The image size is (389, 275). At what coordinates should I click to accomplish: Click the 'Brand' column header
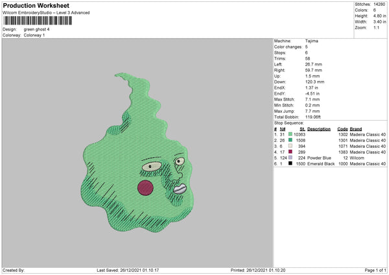(x=356, y=129)
